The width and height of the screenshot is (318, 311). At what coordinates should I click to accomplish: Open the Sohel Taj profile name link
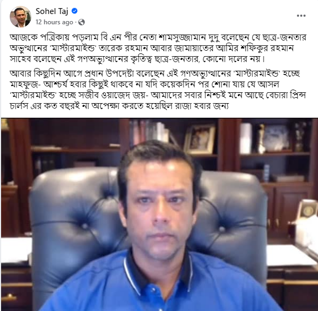52,11
